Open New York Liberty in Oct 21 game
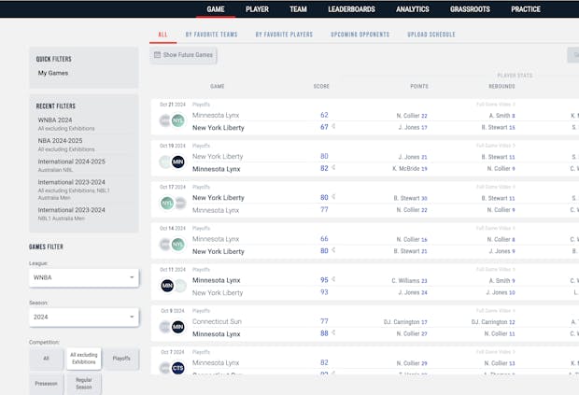This screenshot has width=579, height=395. pyautogui.click(x=219, y=128)
